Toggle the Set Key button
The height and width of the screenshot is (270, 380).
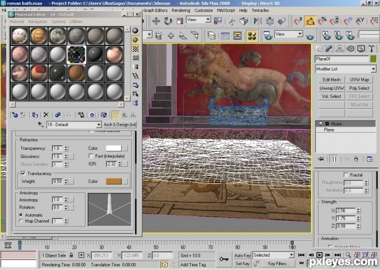pos(242,264)
